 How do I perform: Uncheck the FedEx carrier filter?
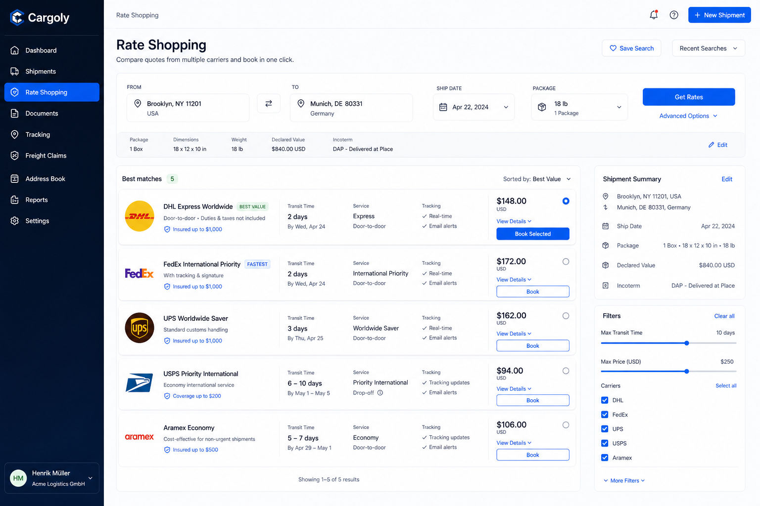point(605,415)
